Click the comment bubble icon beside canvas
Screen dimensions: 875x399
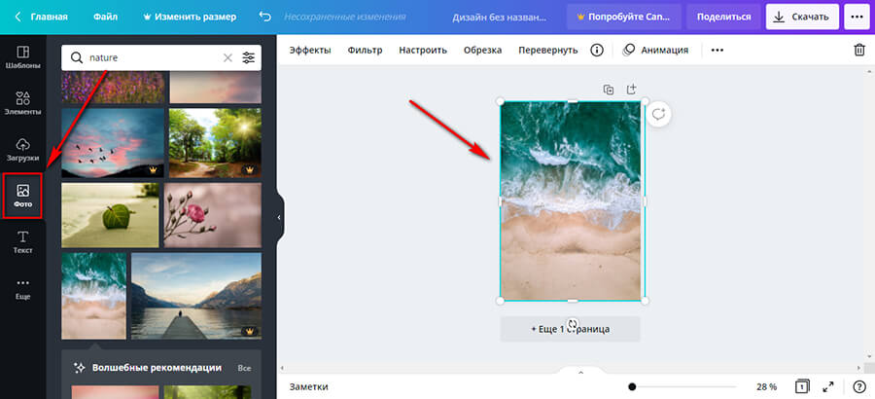point(659,115)
